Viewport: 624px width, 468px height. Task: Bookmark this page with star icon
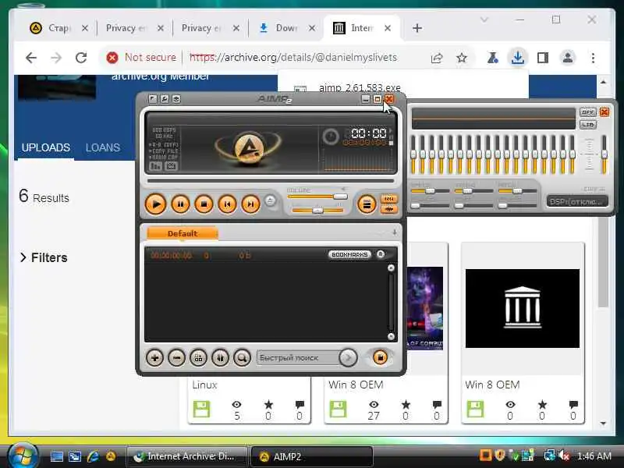(x=462, y=58)
